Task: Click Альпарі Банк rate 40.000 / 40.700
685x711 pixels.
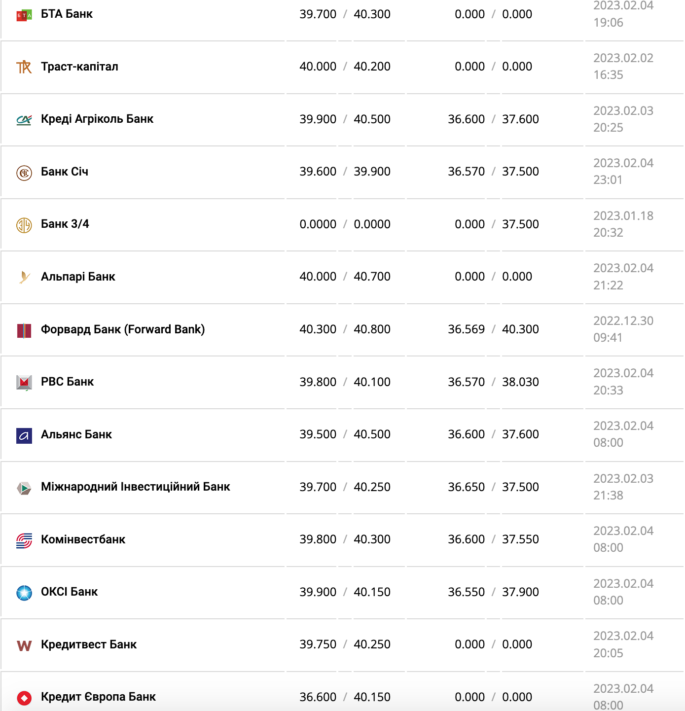Action: tap(345, 276)
